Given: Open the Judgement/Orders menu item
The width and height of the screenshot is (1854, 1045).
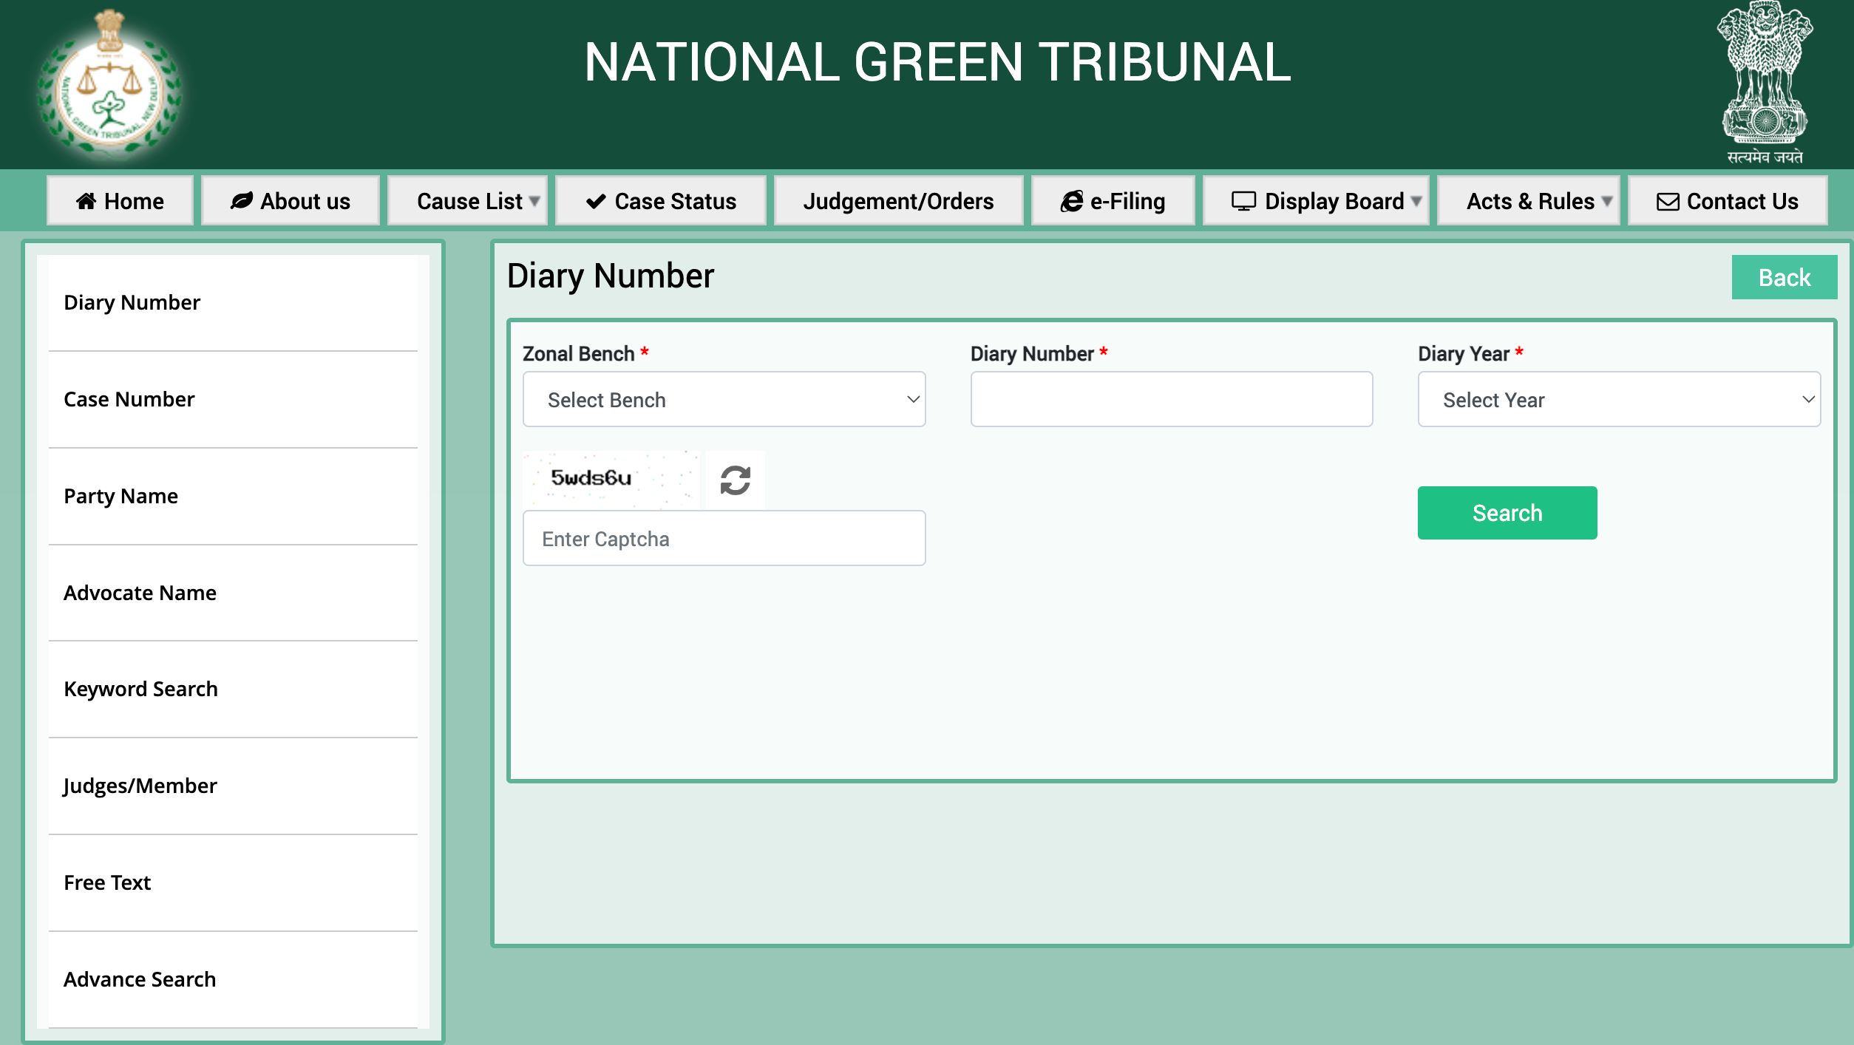Looking at the screenshot, I should click(x=897, y=201).
